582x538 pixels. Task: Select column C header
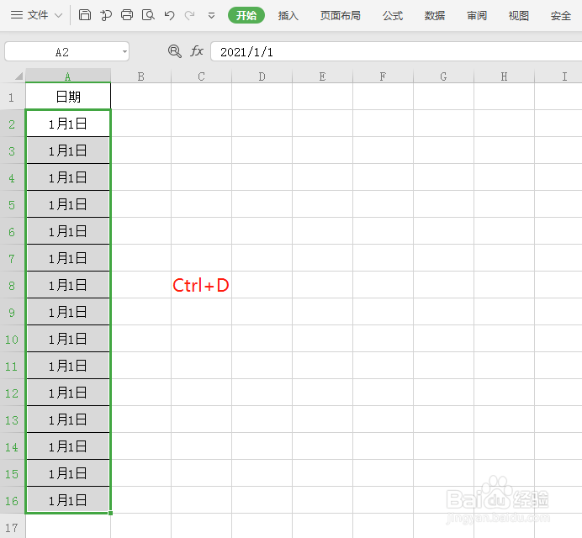pyautogui.click(x=201, y=76)
